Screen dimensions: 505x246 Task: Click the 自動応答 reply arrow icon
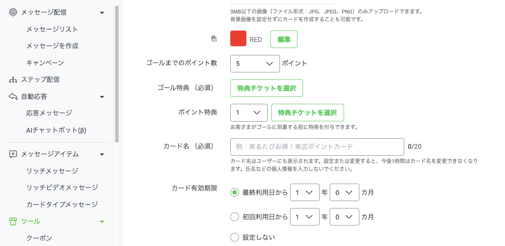tap(13, 96)
